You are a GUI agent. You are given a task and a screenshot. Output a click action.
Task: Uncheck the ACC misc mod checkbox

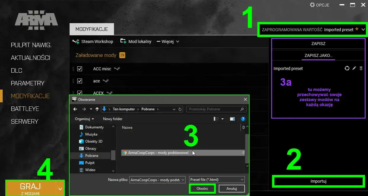80,68
